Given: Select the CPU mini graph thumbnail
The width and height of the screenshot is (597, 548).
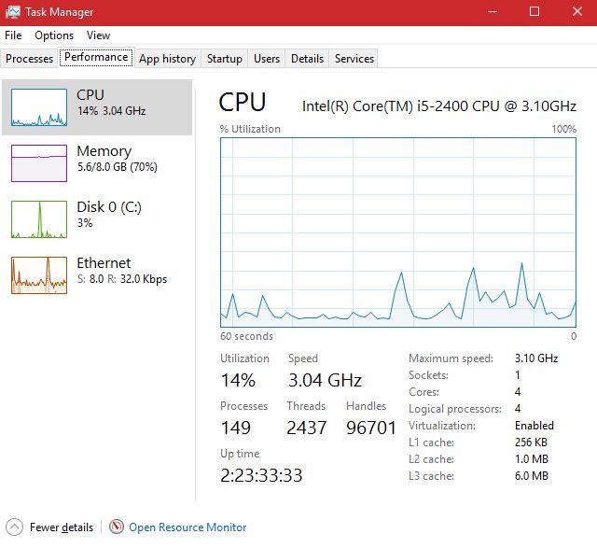Looking at the screenshot, I should pos(39,107).
